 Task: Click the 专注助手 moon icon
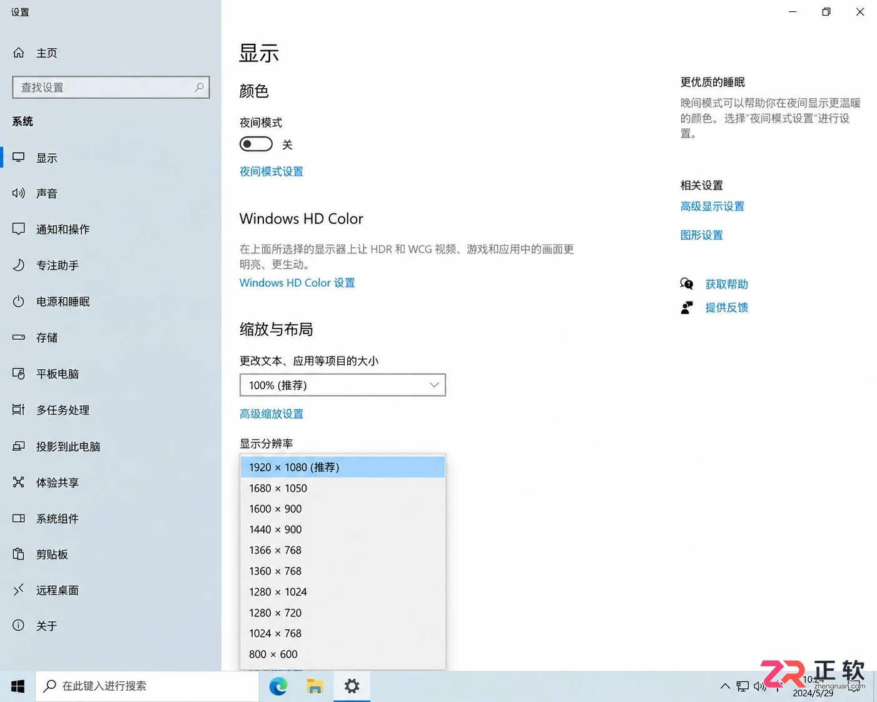click(x=19, y=265)
